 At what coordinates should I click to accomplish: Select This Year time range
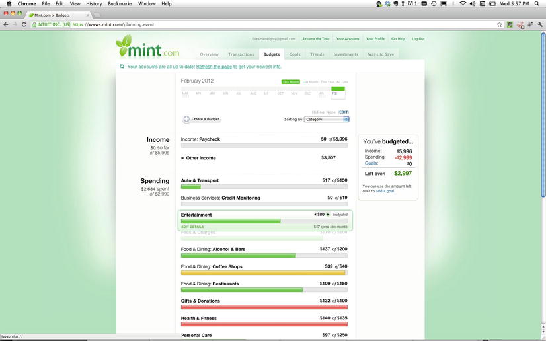click(x=327, y=82)
